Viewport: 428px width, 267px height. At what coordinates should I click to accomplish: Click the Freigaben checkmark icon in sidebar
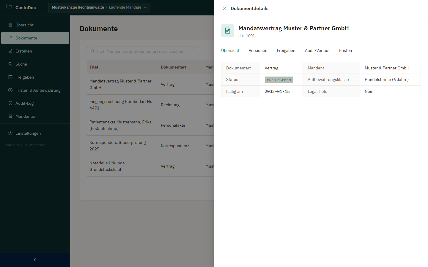[x=10, y=77]
